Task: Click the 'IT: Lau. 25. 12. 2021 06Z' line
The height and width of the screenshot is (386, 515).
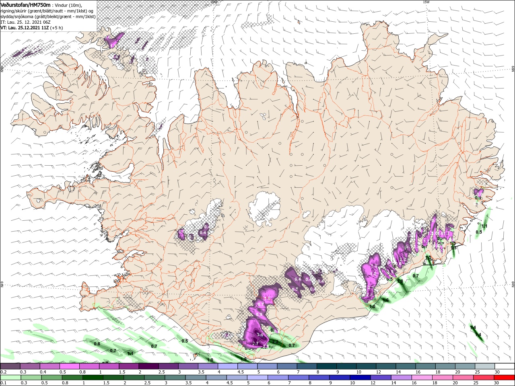Action: tap(25, 22)
